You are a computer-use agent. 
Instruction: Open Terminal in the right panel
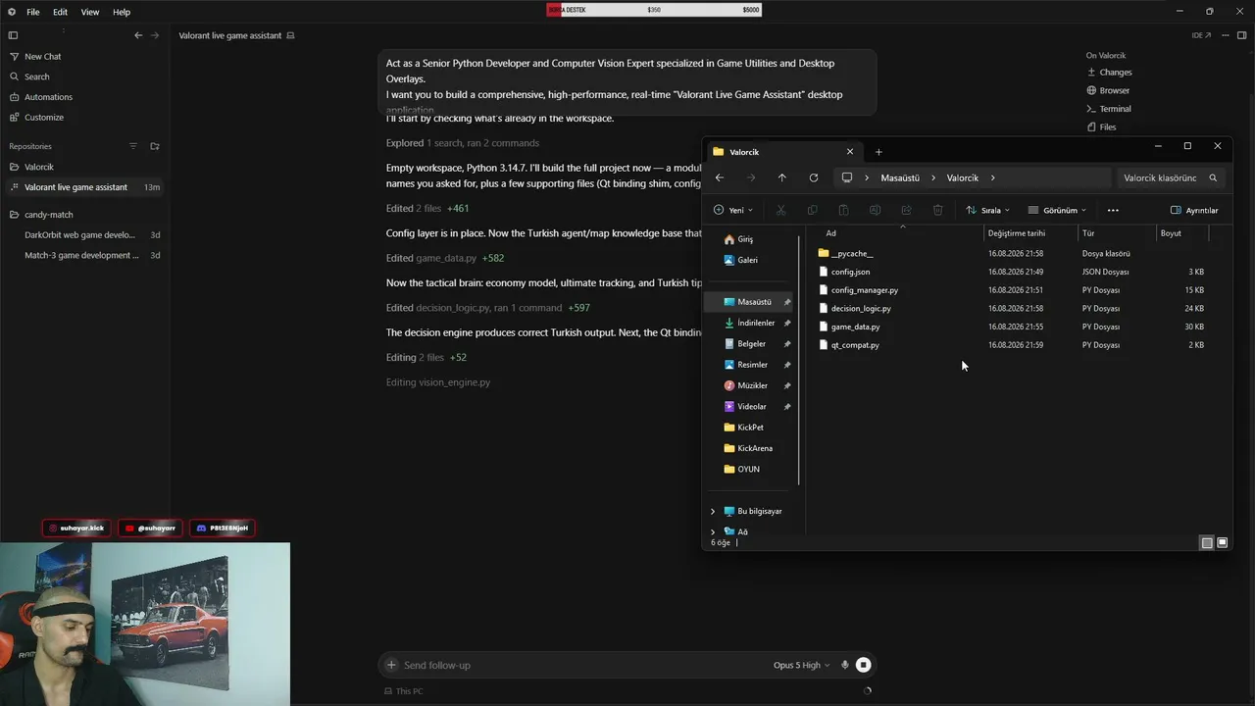(x=1109, y=109)
